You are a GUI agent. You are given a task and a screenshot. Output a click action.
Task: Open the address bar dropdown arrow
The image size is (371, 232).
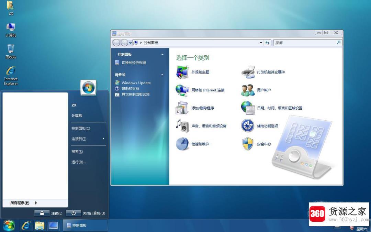[261, 43]
